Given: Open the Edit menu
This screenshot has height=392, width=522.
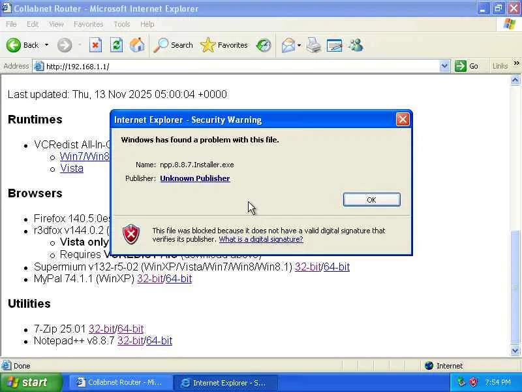Looking at the screenshot, I should pos(32,24).
